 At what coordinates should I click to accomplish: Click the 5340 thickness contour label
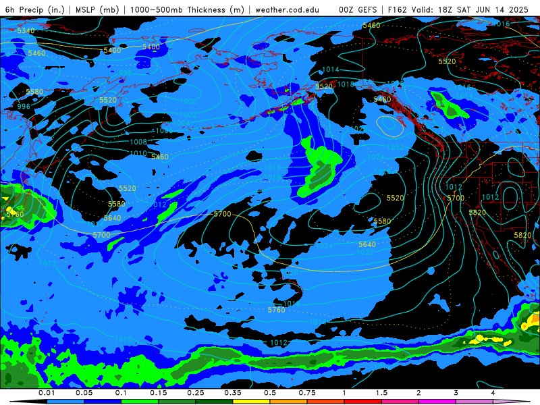point(26,30)
